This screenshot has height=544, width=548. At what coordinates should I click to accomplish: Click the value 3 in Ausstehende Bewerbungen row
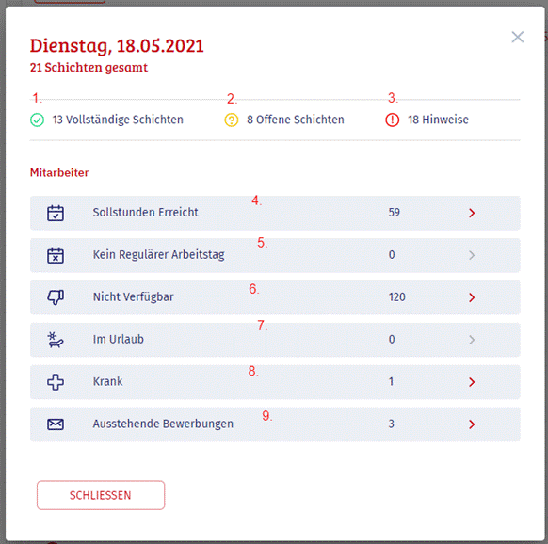(x=392, y=424)
